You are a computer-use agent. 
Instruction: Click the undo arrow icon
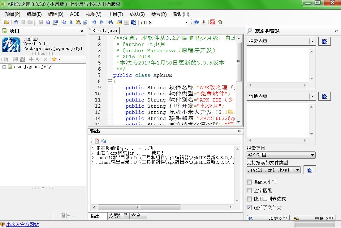tap(94, 22)
